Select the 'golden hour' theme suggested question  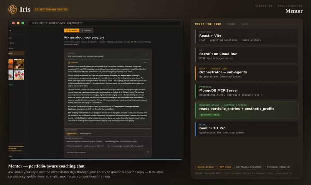(x=84, y=142)
